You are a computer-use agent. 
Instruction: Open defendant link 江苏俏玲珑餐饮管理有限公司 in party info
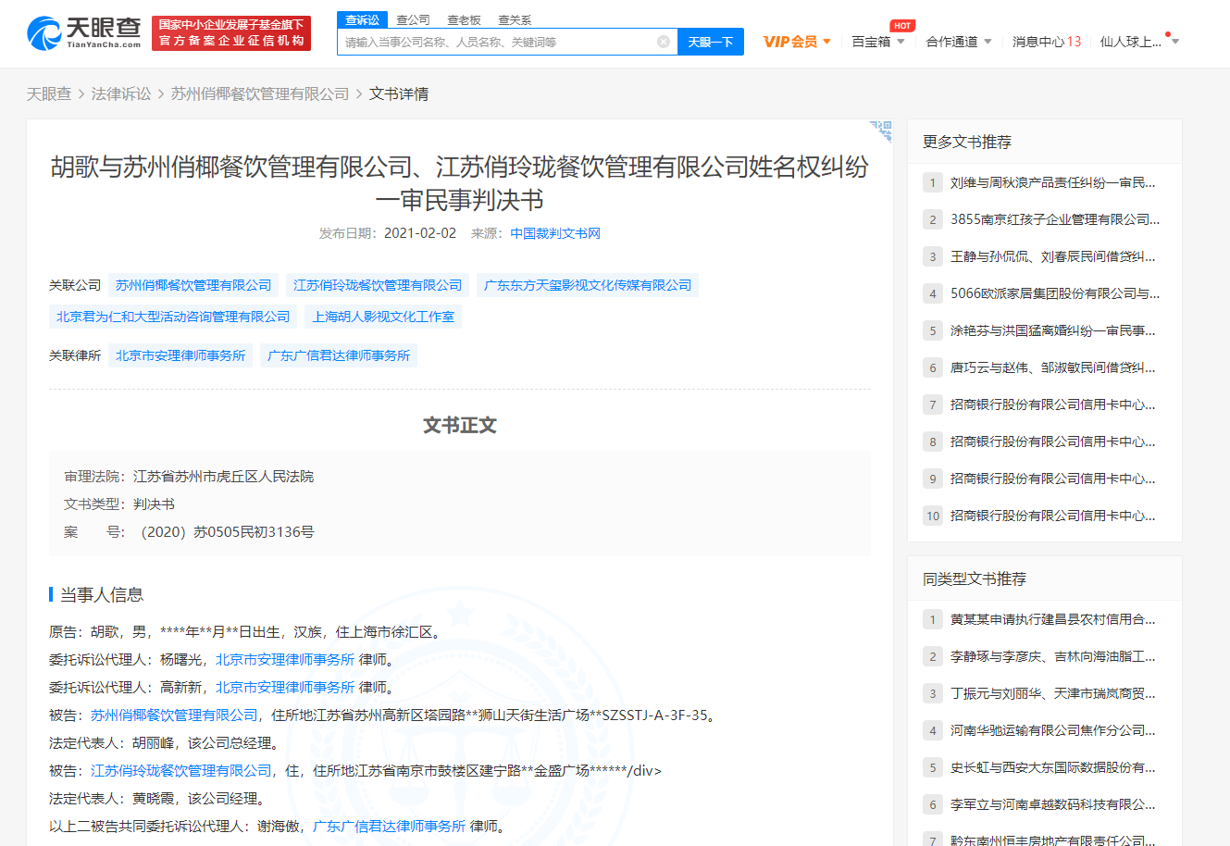pyautogui.click(x=181, y=771)
